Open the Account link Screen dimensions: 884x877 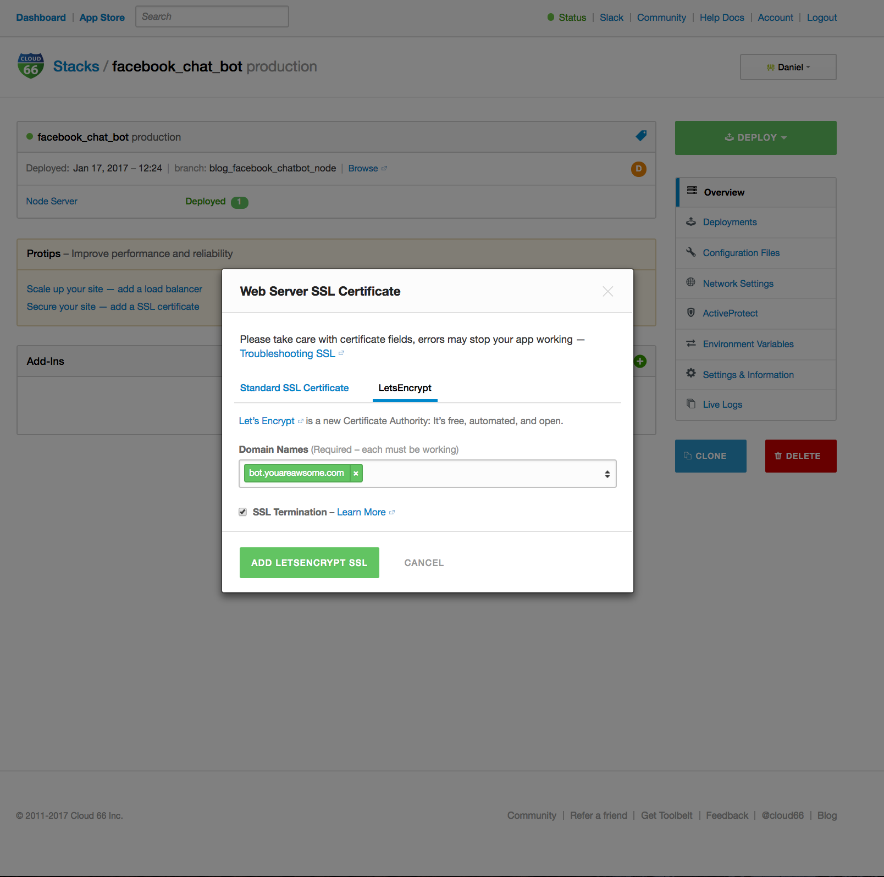tap(775, 18)
